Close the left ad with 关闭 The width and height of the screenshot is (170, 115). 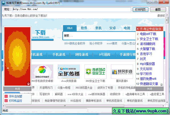pyautogui.click(x=17, y=89)
